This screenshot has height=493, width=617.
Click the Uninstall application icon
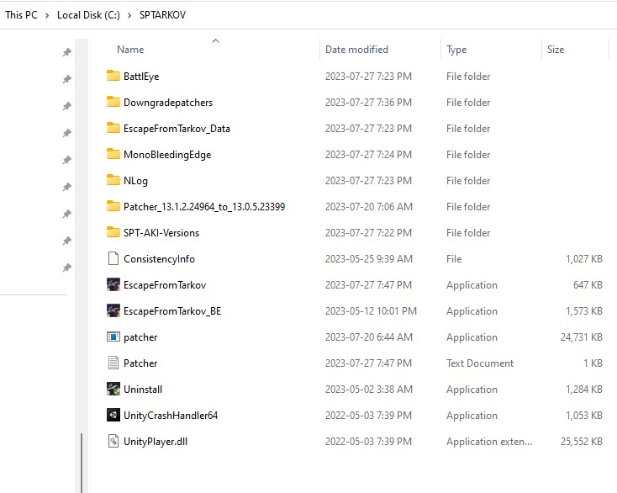click(x=113, y=389)
